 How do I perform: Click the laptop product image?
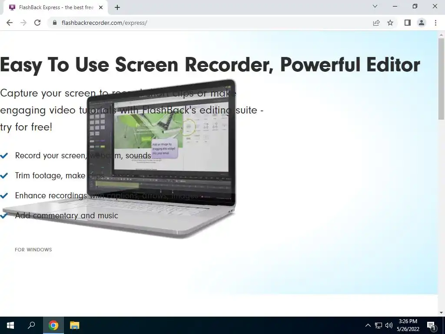click(119, 158)
